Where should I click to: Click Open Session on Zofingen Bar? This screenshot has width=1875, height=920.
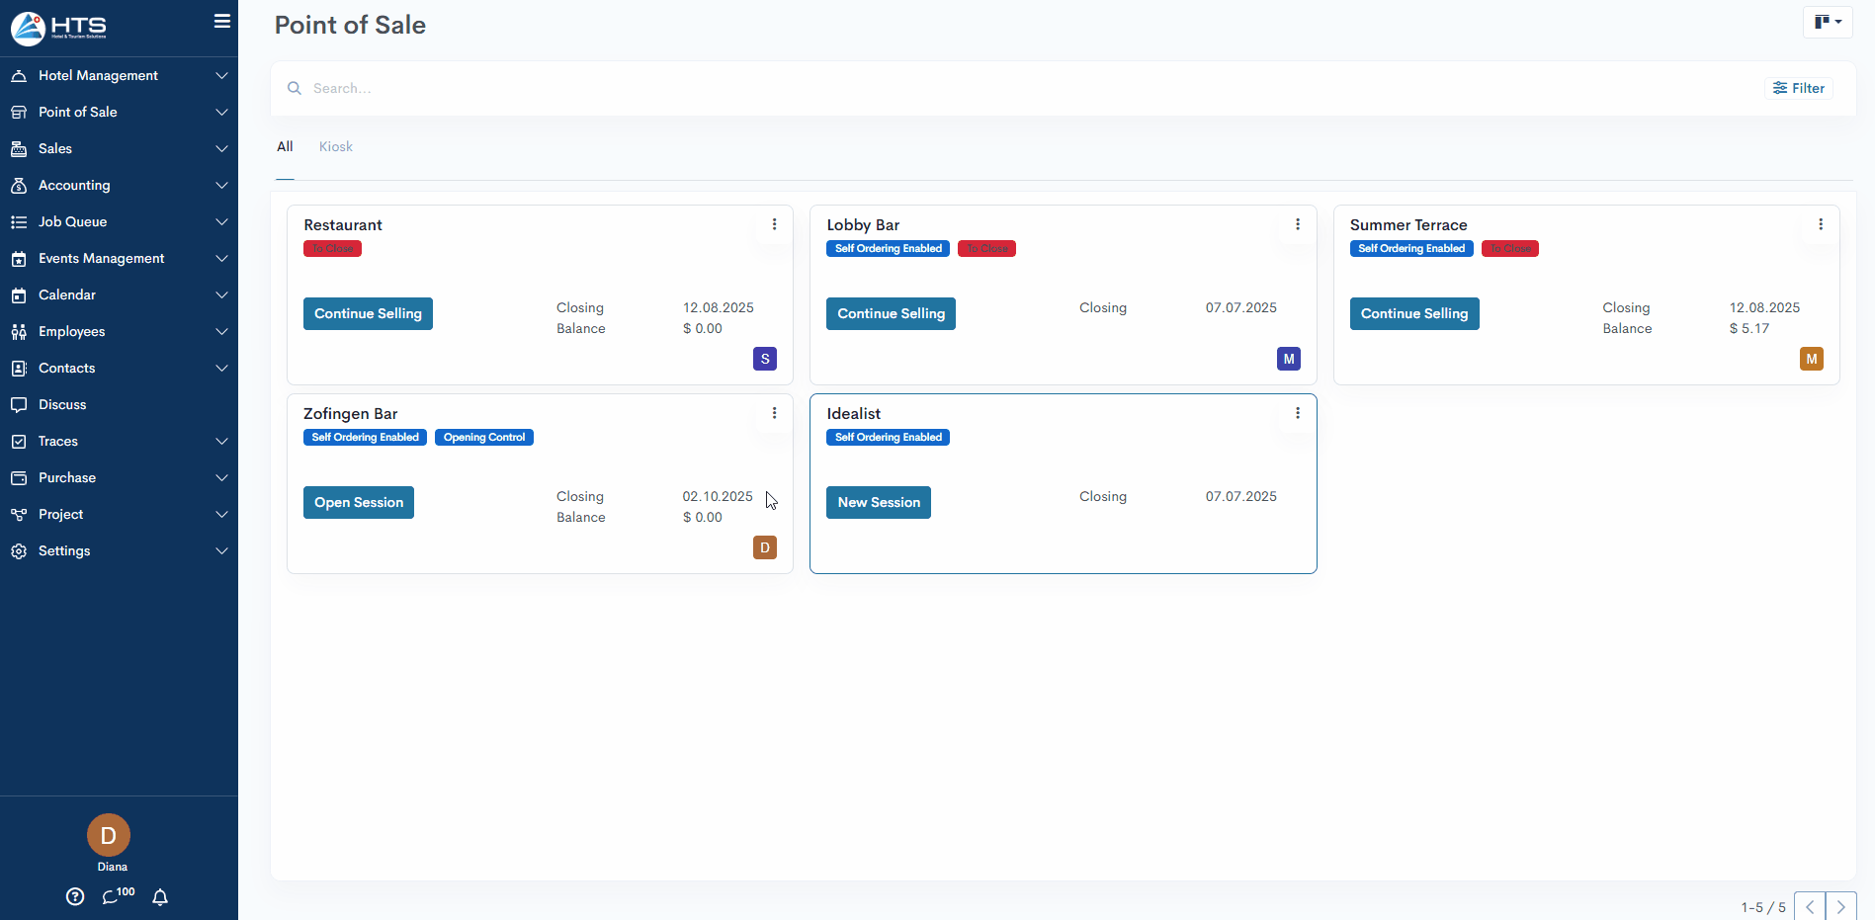pos(358,502)
